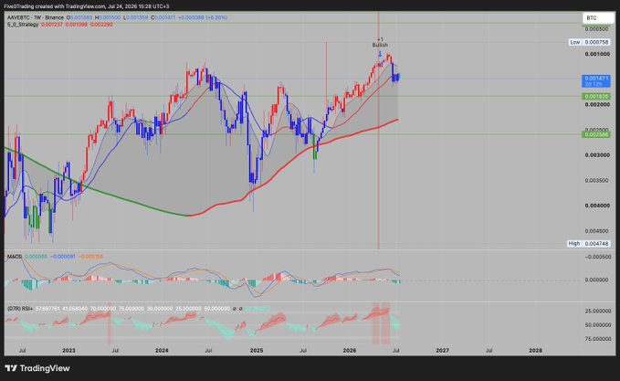
Task: Click the 2026 label on time axis
Action: tap(350, 351)
